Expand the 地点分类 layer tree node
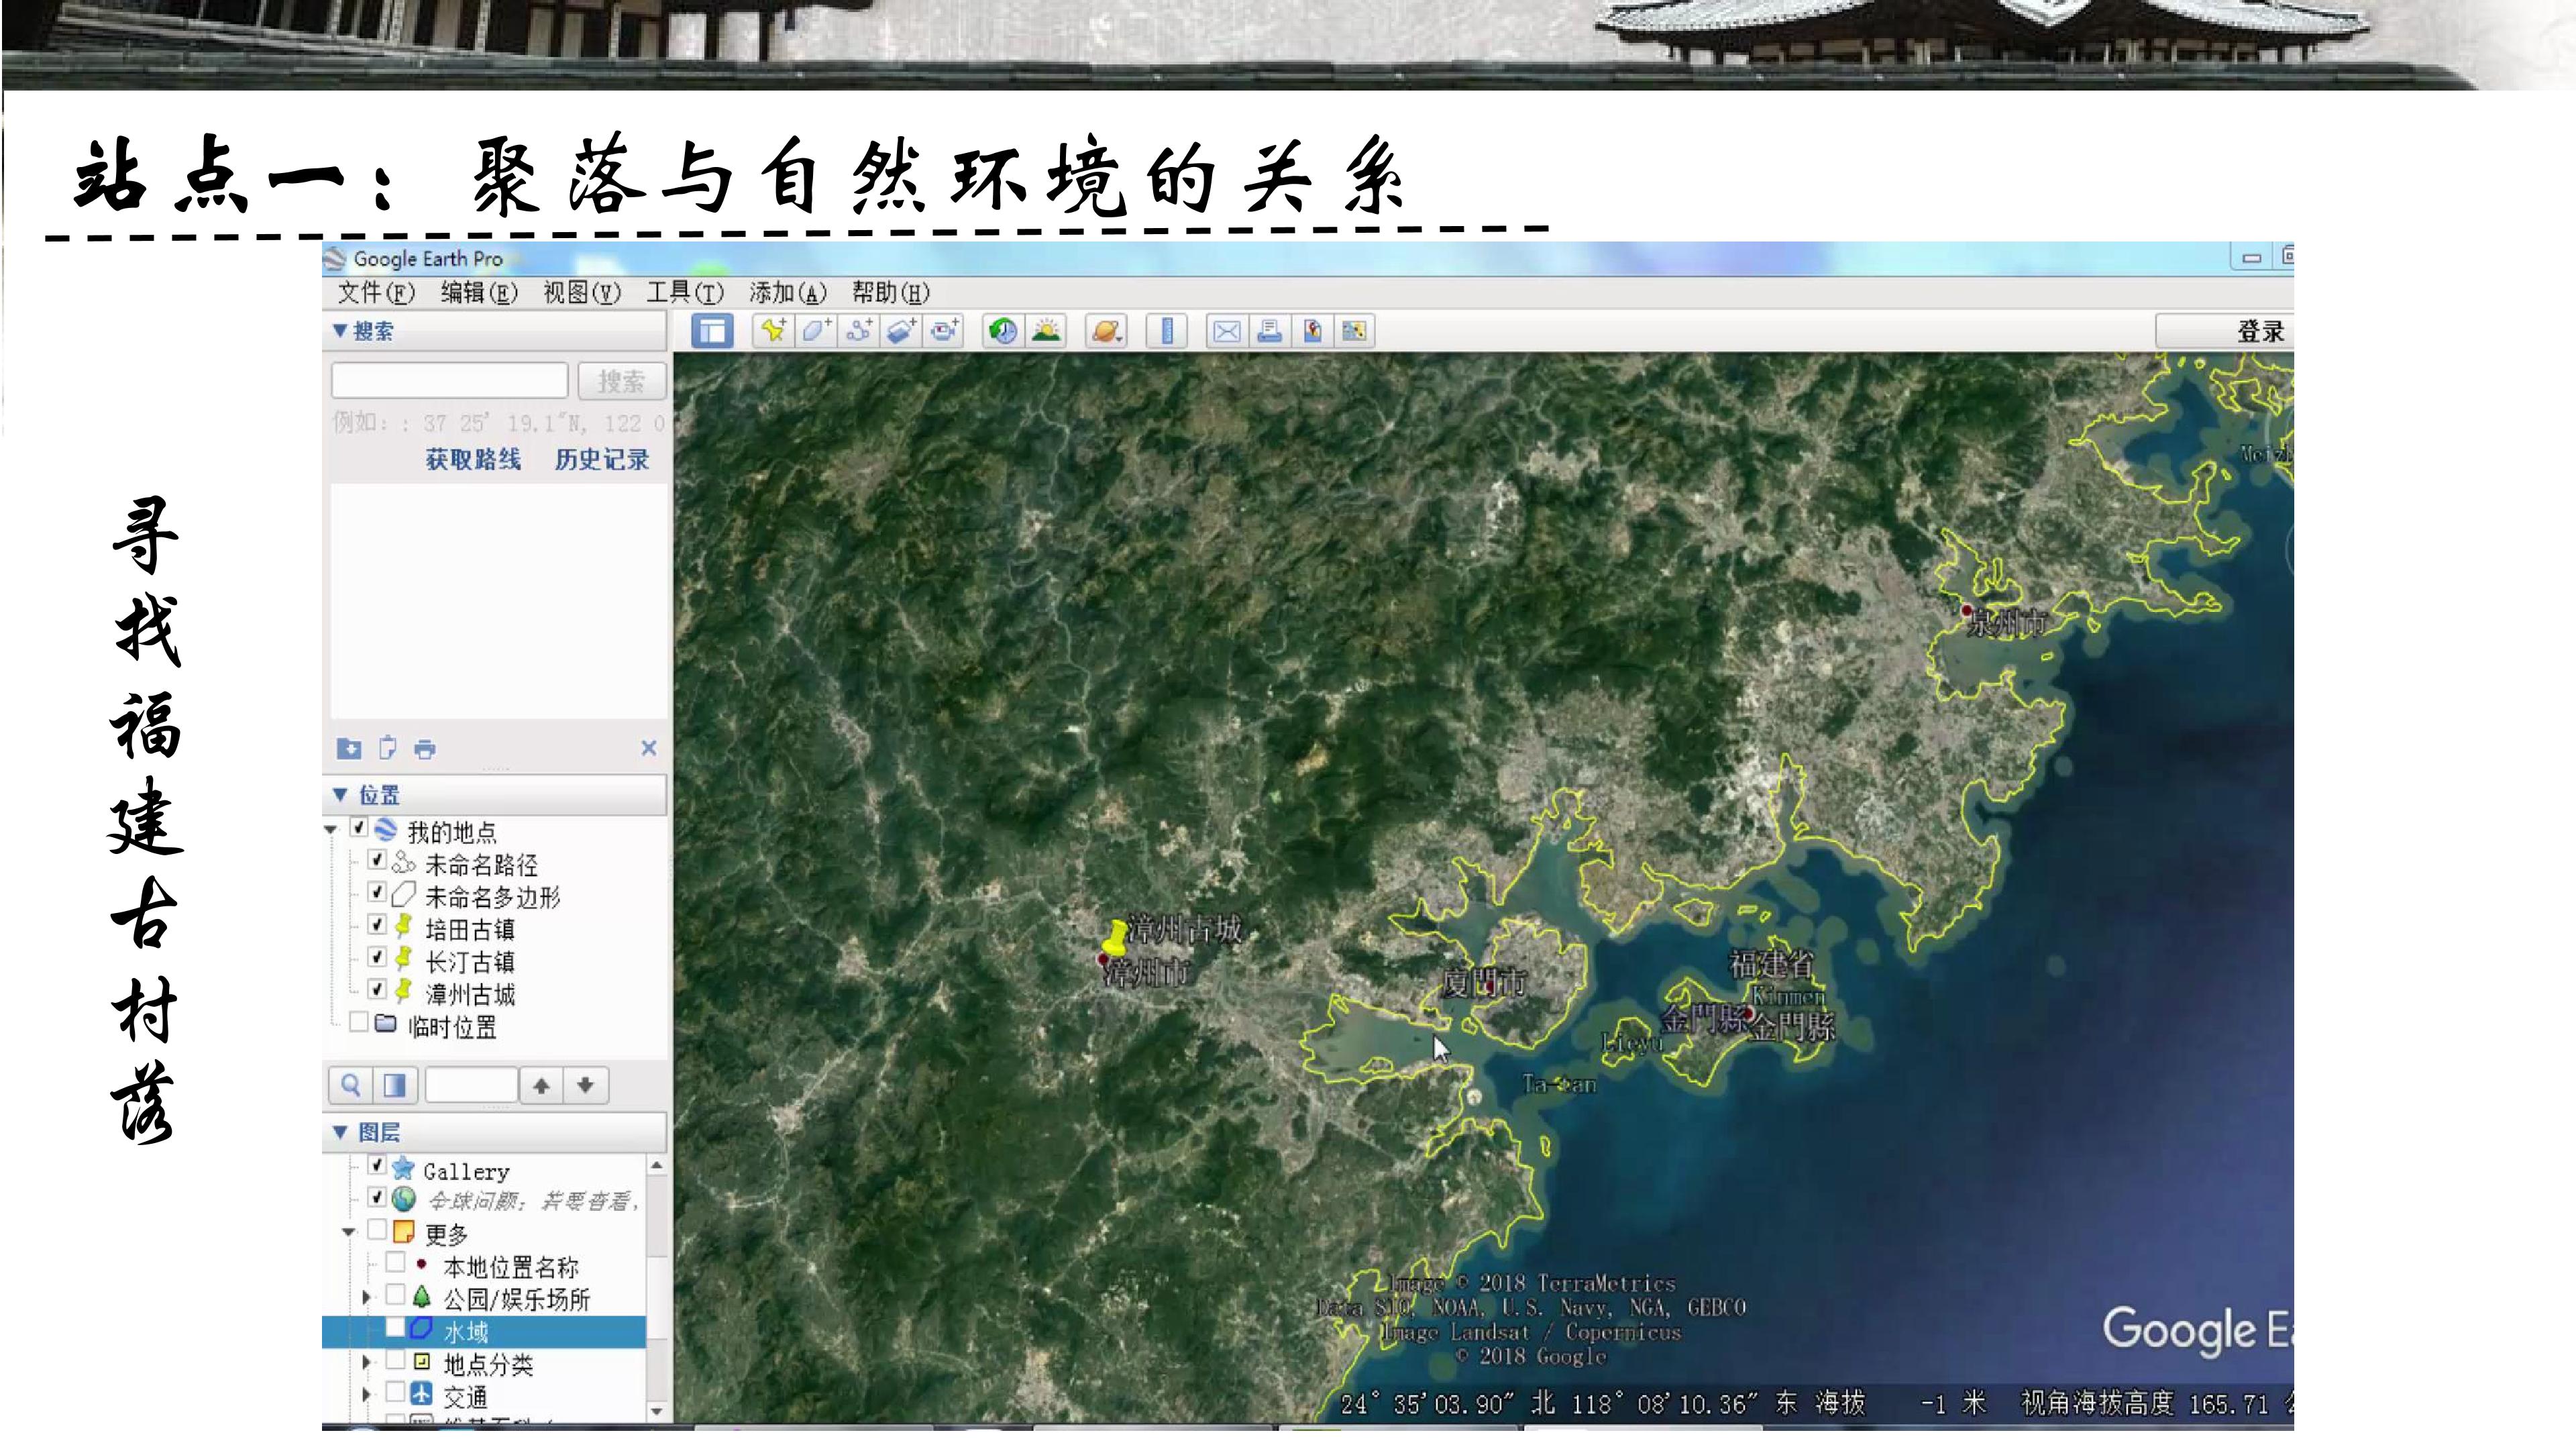 tap(366, 1363)
